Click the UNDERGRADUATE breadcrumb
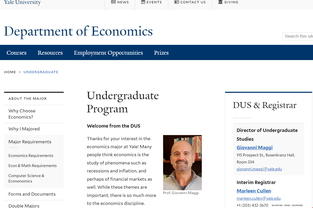The image size is (313, 208). (x=41, y=72)
